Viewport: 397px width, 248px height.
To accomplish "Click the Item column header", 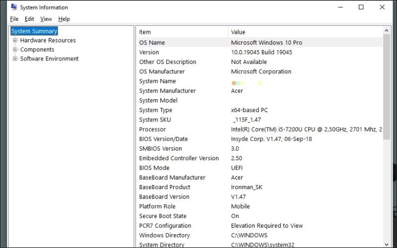I will (182, 32).
